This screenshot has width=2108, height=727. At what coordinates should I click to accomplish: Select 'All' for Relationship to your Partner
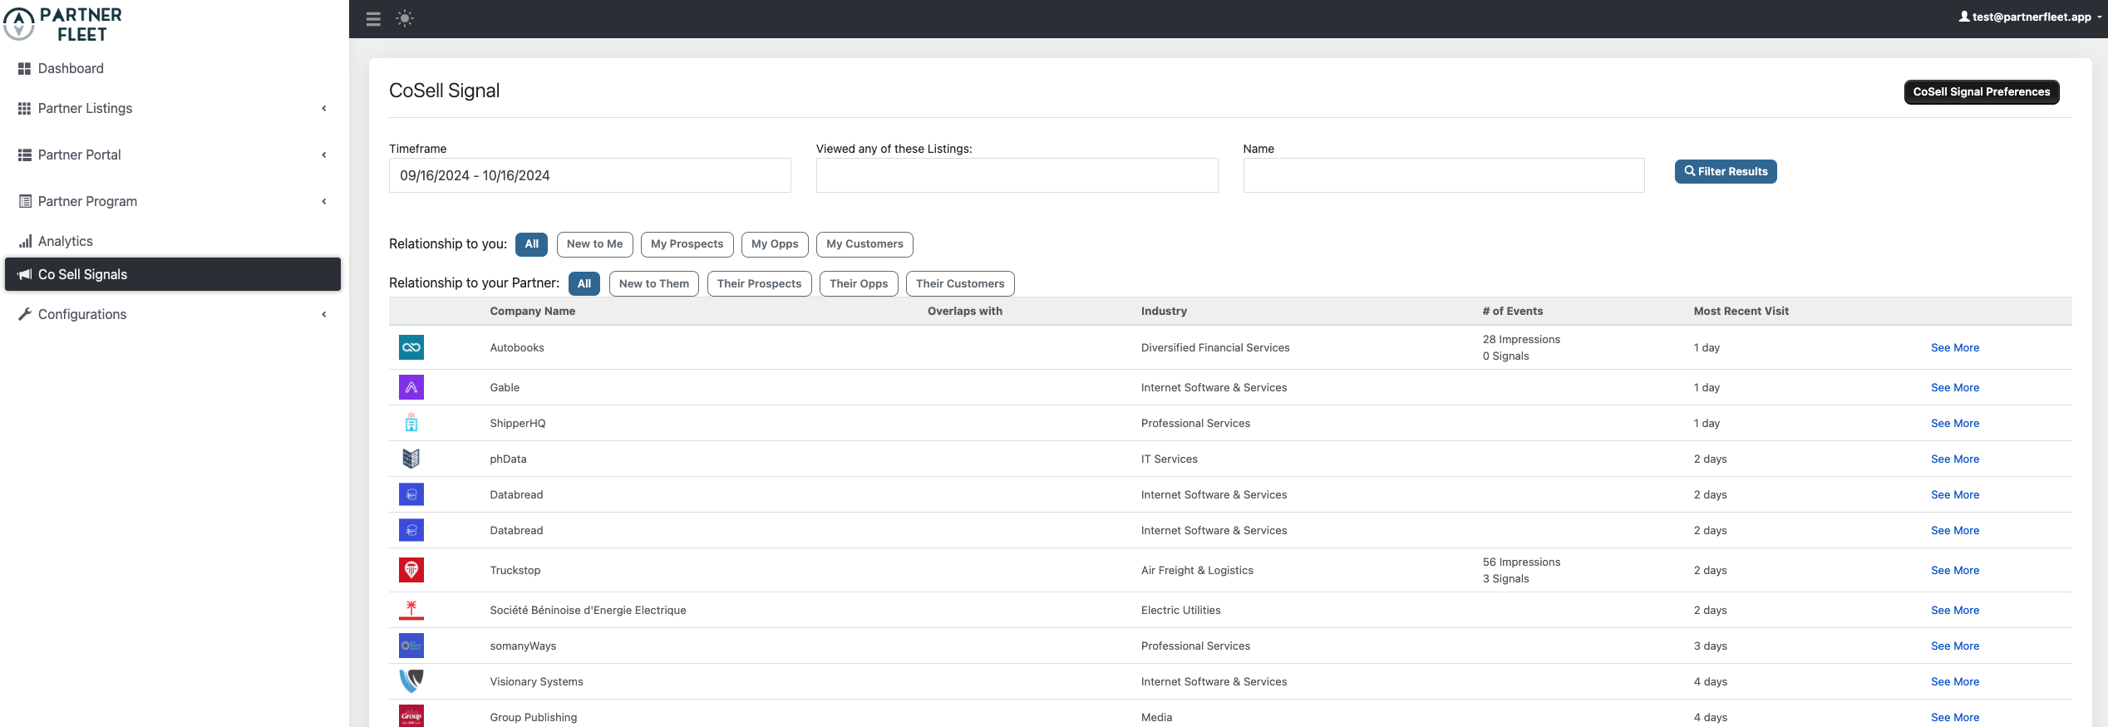584,283
